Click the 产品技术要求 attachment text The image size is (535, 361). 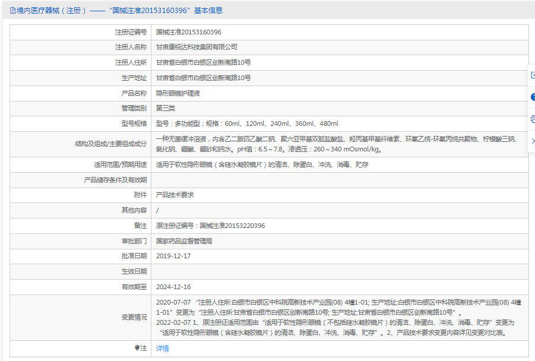pyautogui.click(x=175, y=195)
